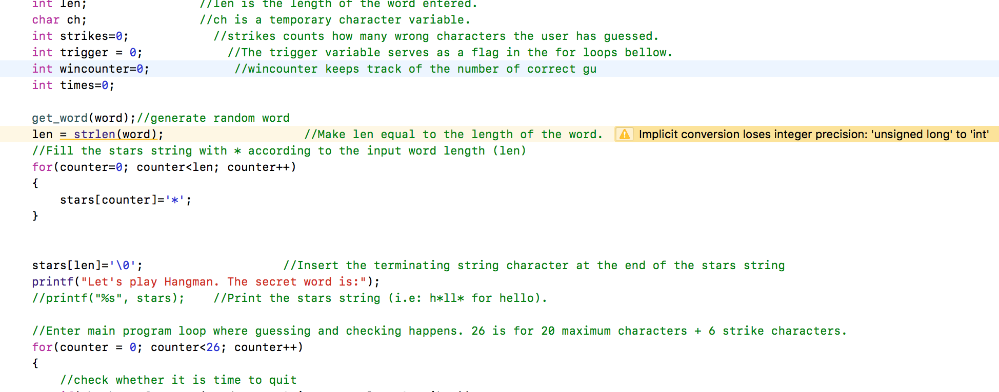The height and width of the screenshot is (392, 999).
Task: Click the opening brace below the counter<26 loop
Action: (35, 363)
